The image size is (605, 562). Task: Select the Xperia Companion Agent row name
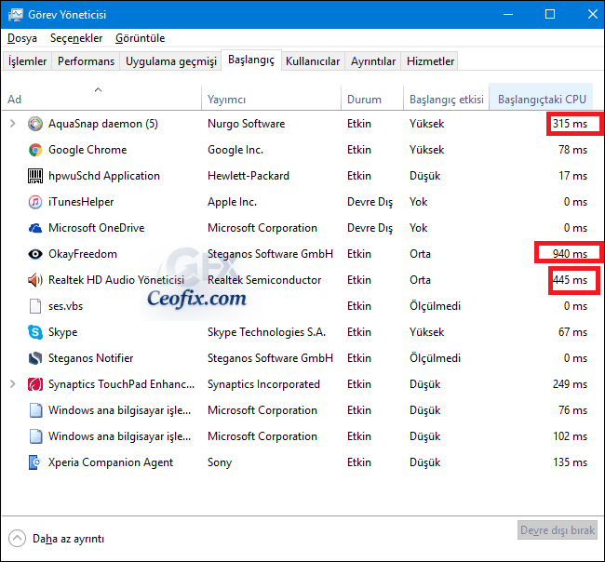point(111,462)
